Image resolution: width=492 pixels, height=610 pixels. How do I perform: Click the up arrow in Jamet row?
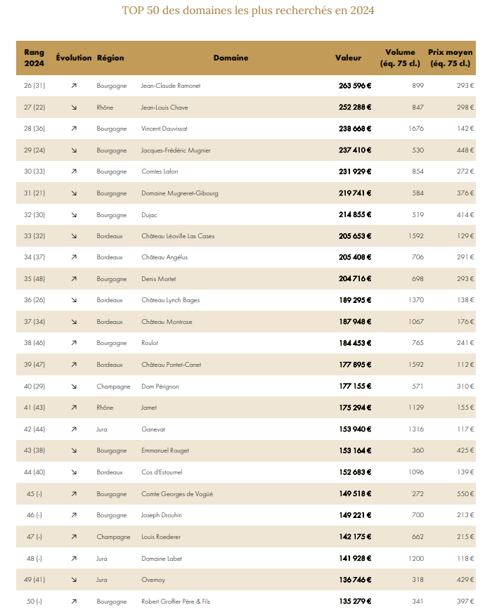[74, 408]
